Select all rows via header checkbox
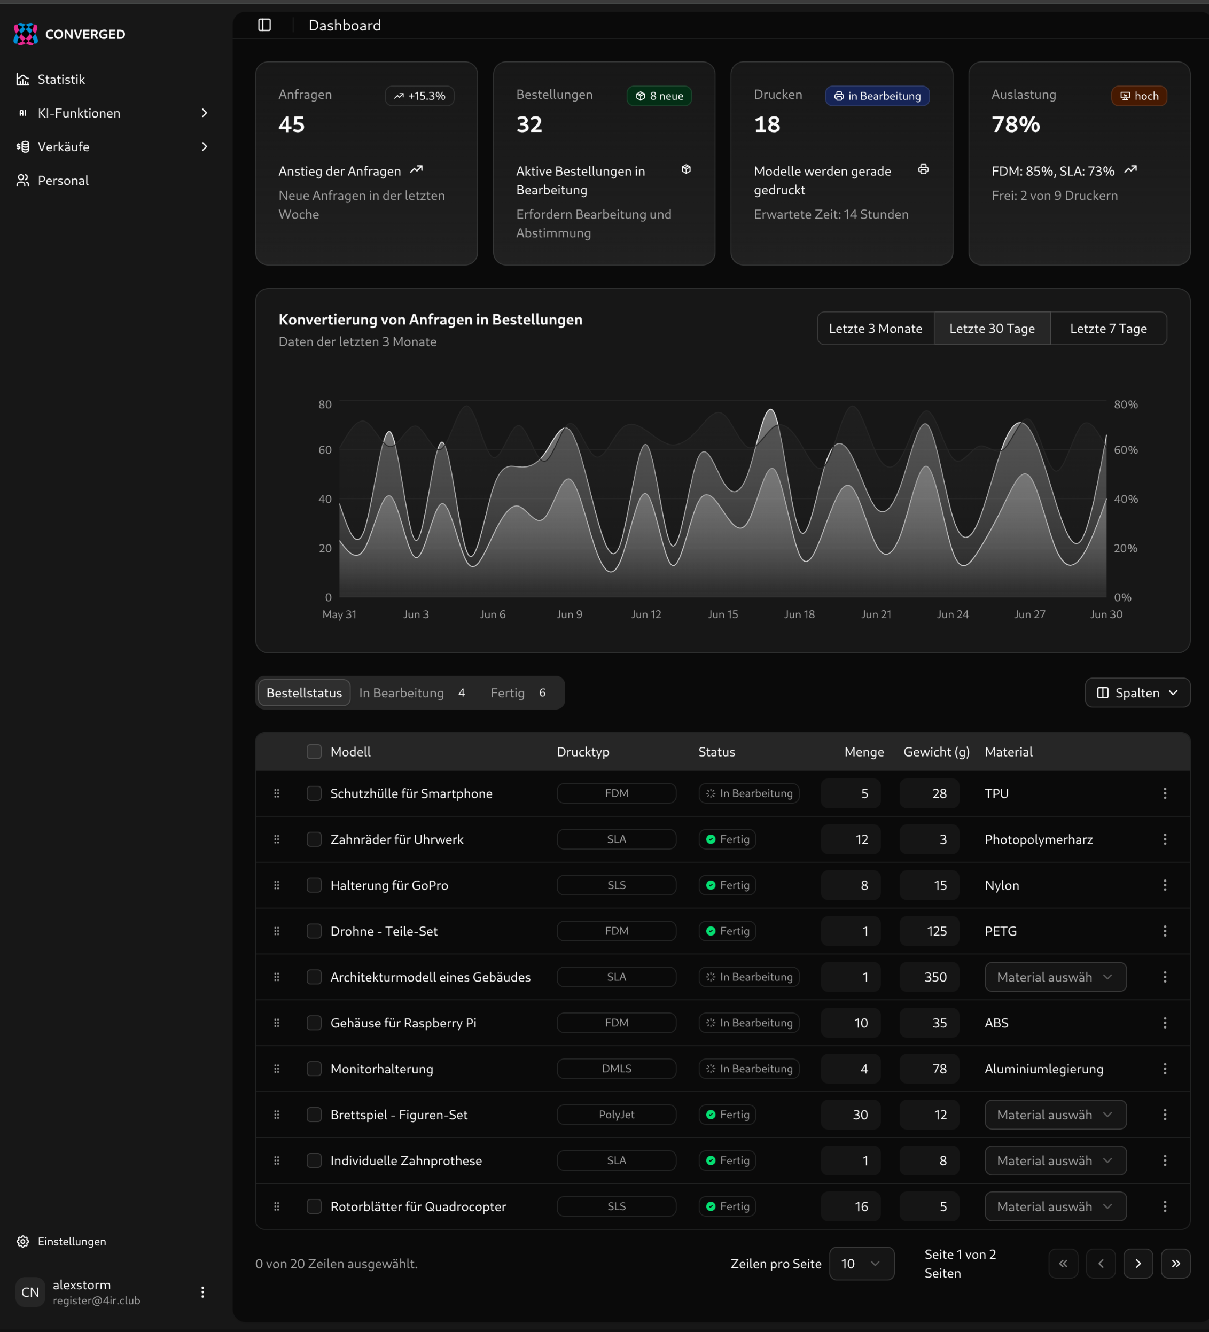Image resolution: width=1209 pixels, height=1332 pixels. [314, 752]
